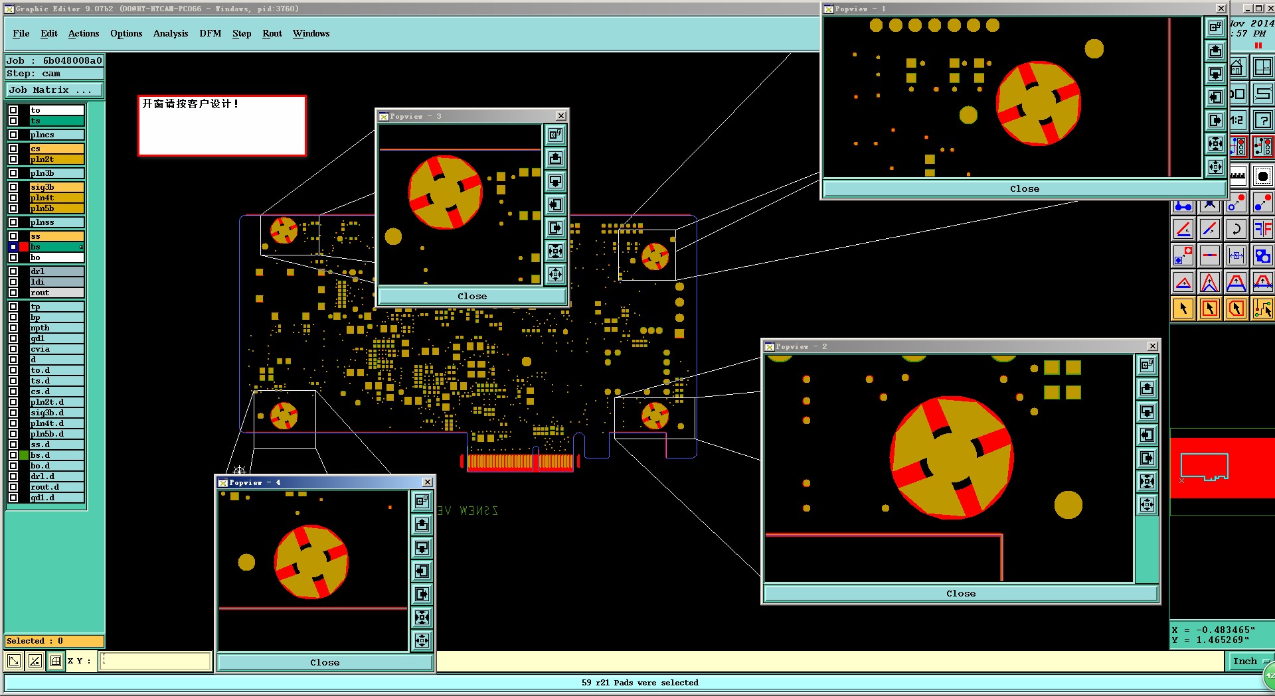Toggle the checkbox for layer drl
The width and height of the screenshot is (1275, 696).
(13, 271)
